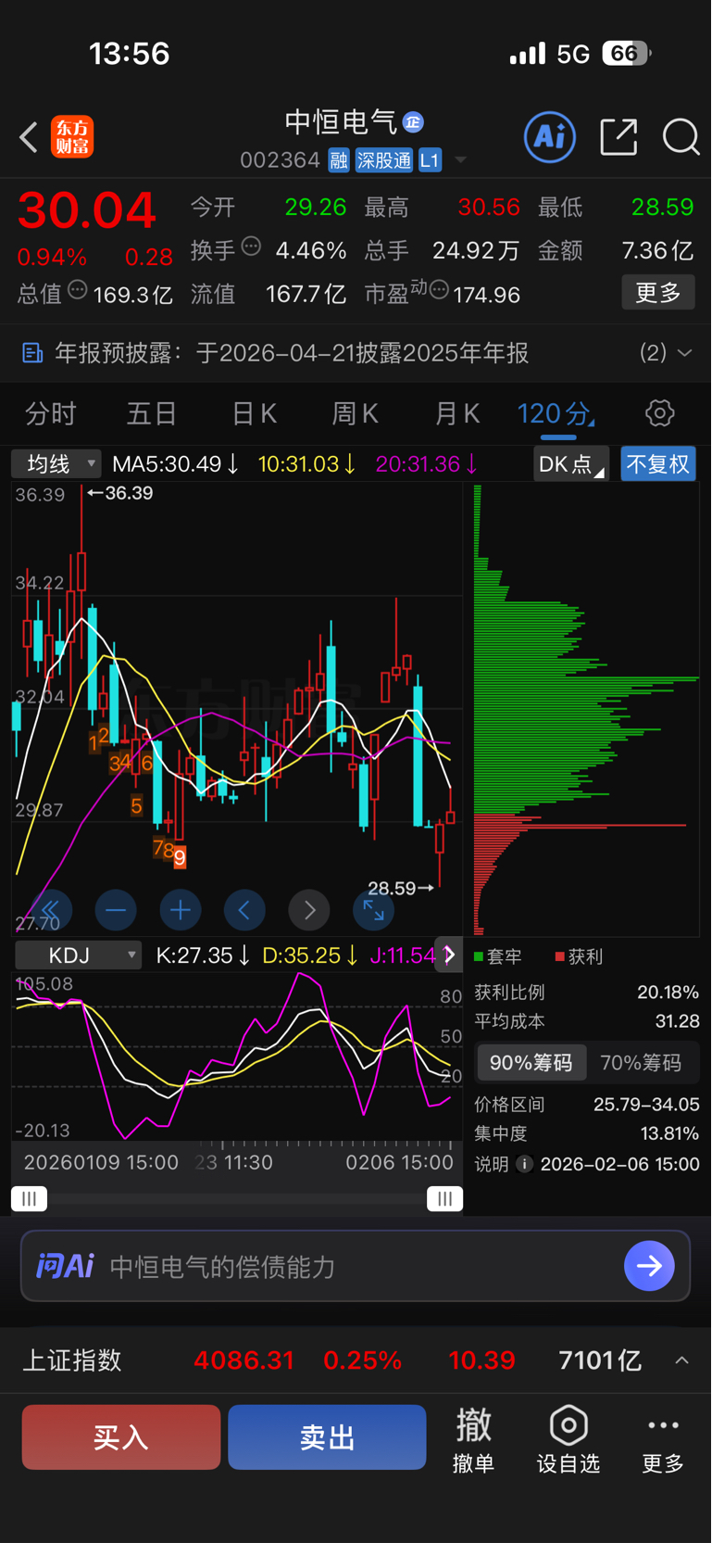
Task: Tap the 平均成本 31.28 value
Action: click(x=677, y=1021)
